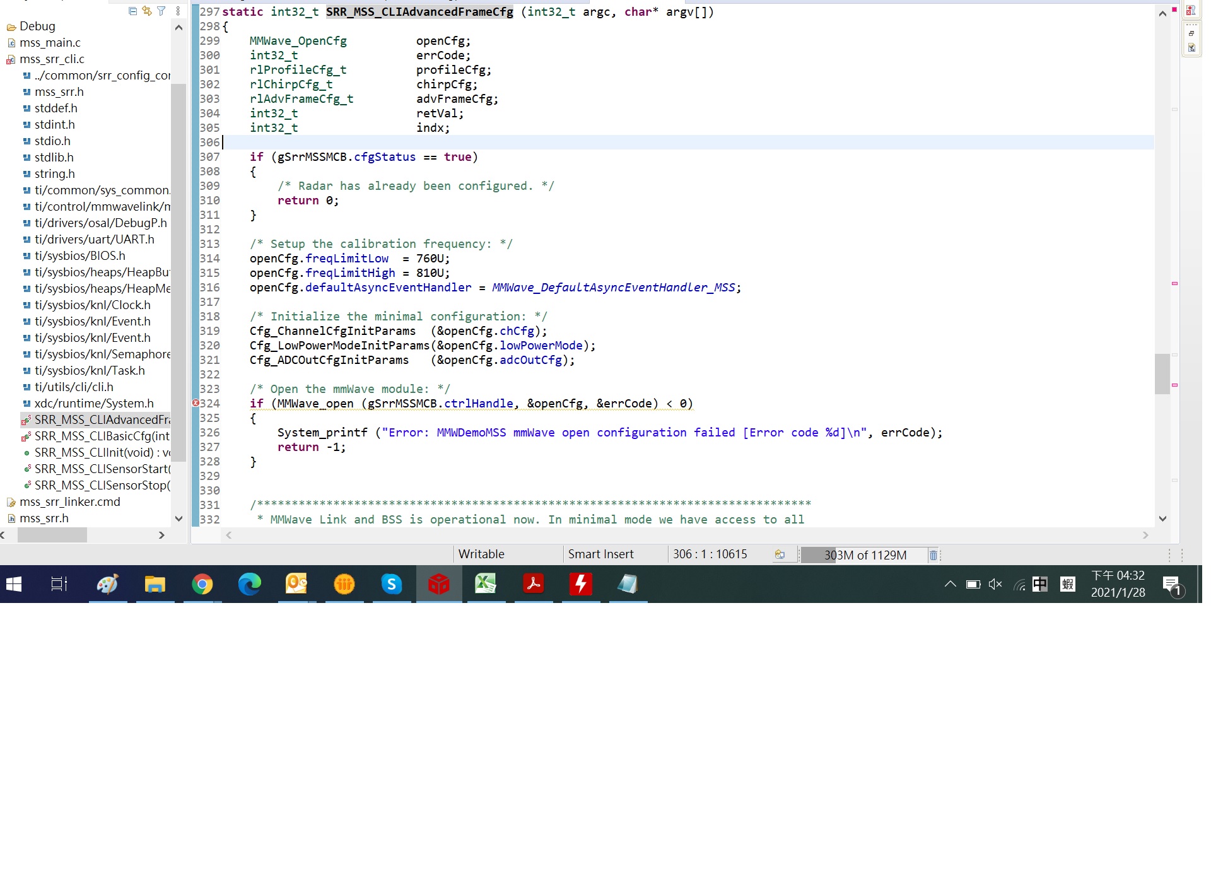This screenshot has height=878, width=1211.
Task: Click editor horizontal scroll left arrow
Action: (229, 536)
